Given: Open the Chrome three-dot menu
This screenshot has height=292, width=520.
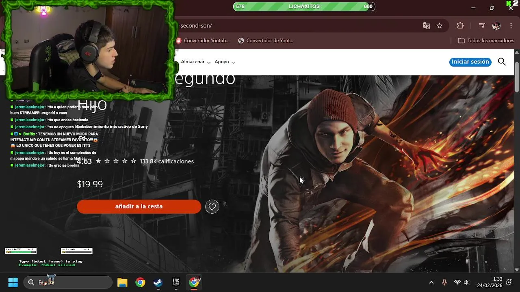Looking at the screenshot, I should (511, 26).
